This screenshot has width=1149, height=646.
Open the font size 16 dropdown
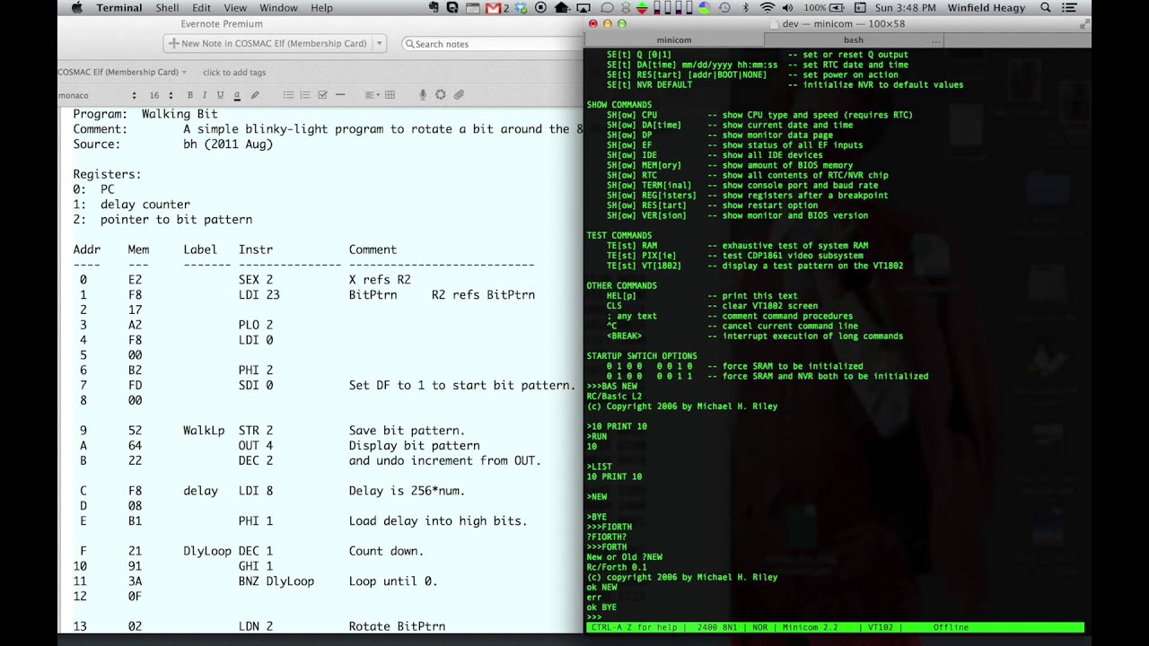161,95
